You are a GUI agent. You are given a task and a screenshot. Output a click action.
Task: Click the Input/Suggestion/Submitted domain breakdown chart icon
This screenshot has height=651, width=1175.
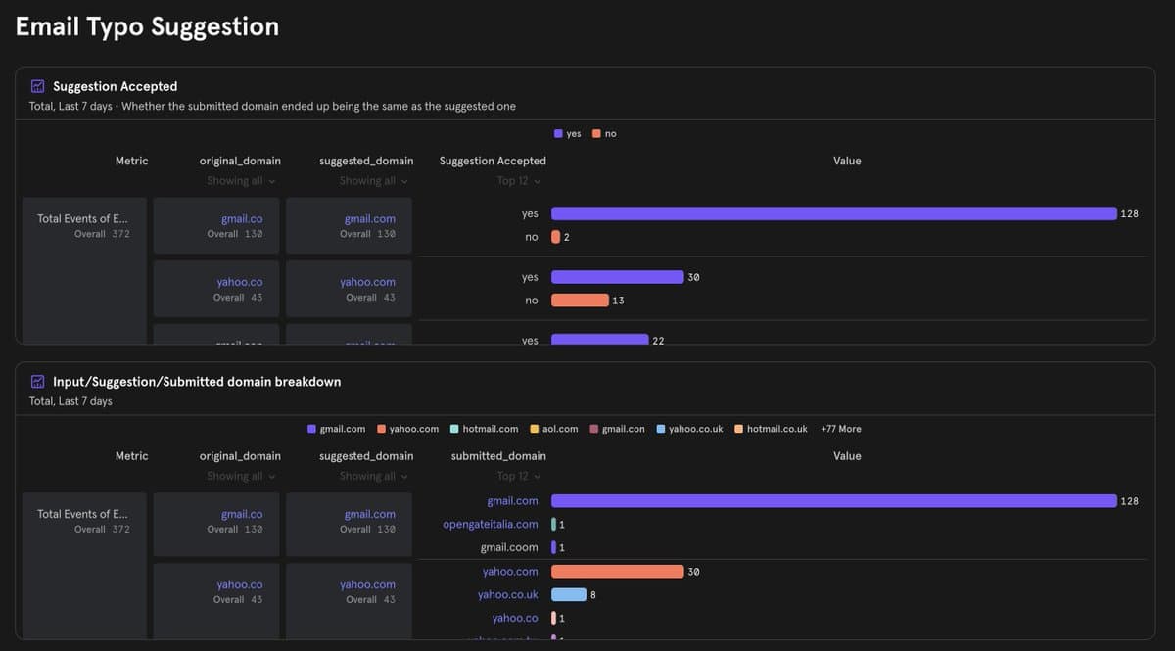(37, 382)
